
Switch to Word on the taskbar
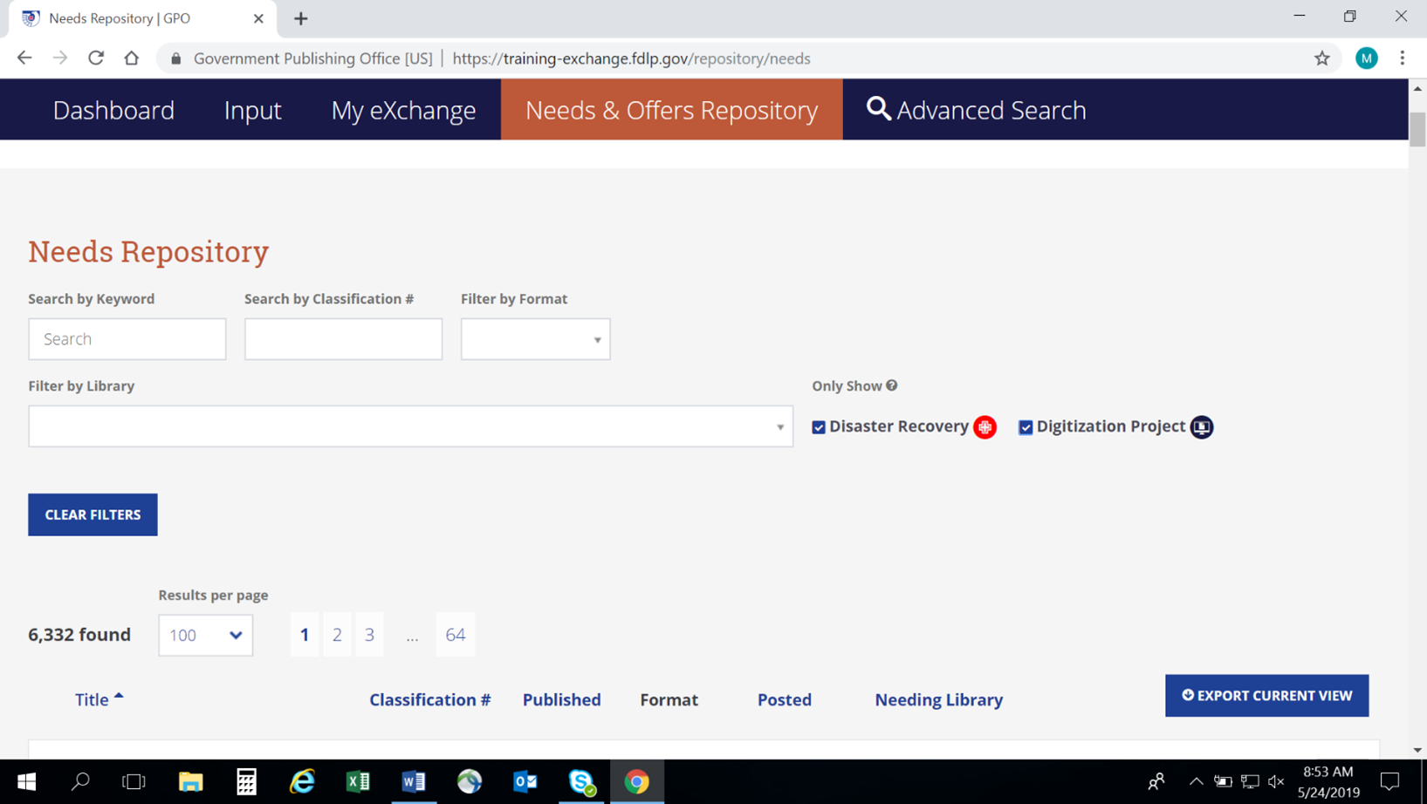coord(414,781)
